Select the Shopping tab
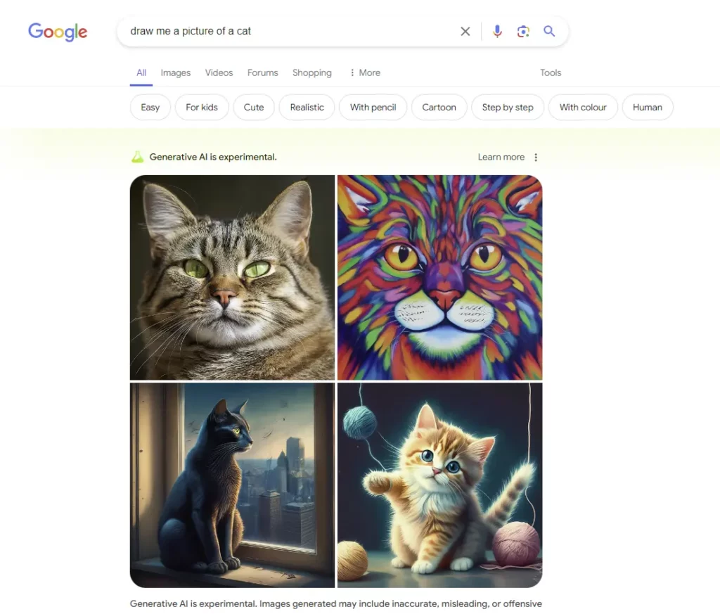 tap(311, 72)
